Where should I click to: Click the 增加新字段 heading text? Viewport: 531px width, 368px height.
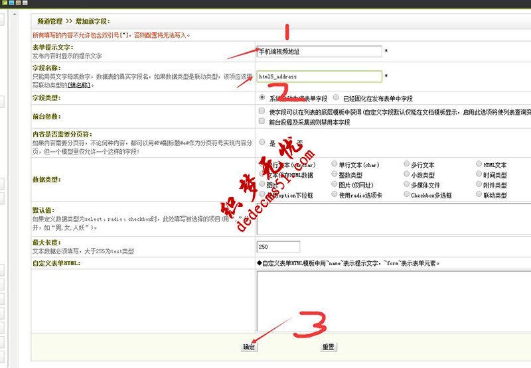pos(92,21)
